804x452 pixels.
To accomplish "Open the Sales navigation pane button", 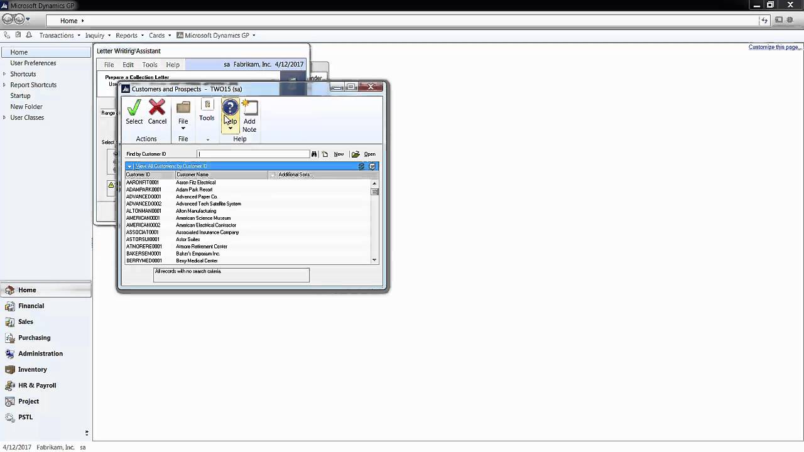I will 46,321.
